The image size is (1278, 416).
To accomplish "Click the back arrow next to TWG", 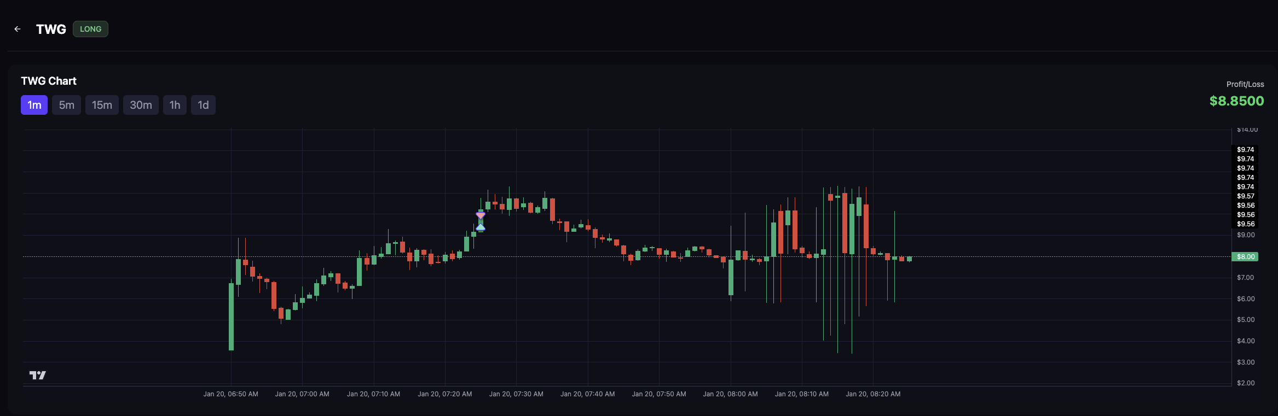I will pos(18,29).
